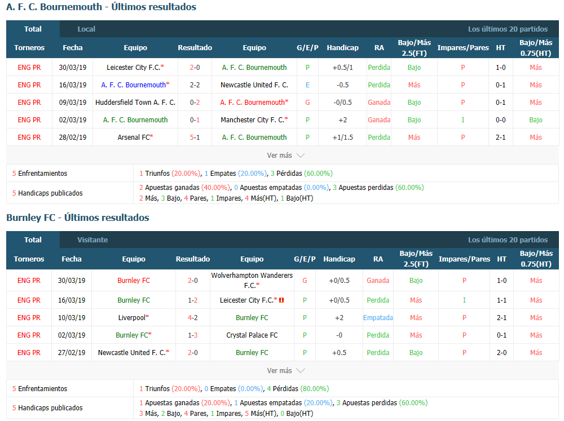Click the "Burnley FC - Últimos resultados" heading

(78, 218)
